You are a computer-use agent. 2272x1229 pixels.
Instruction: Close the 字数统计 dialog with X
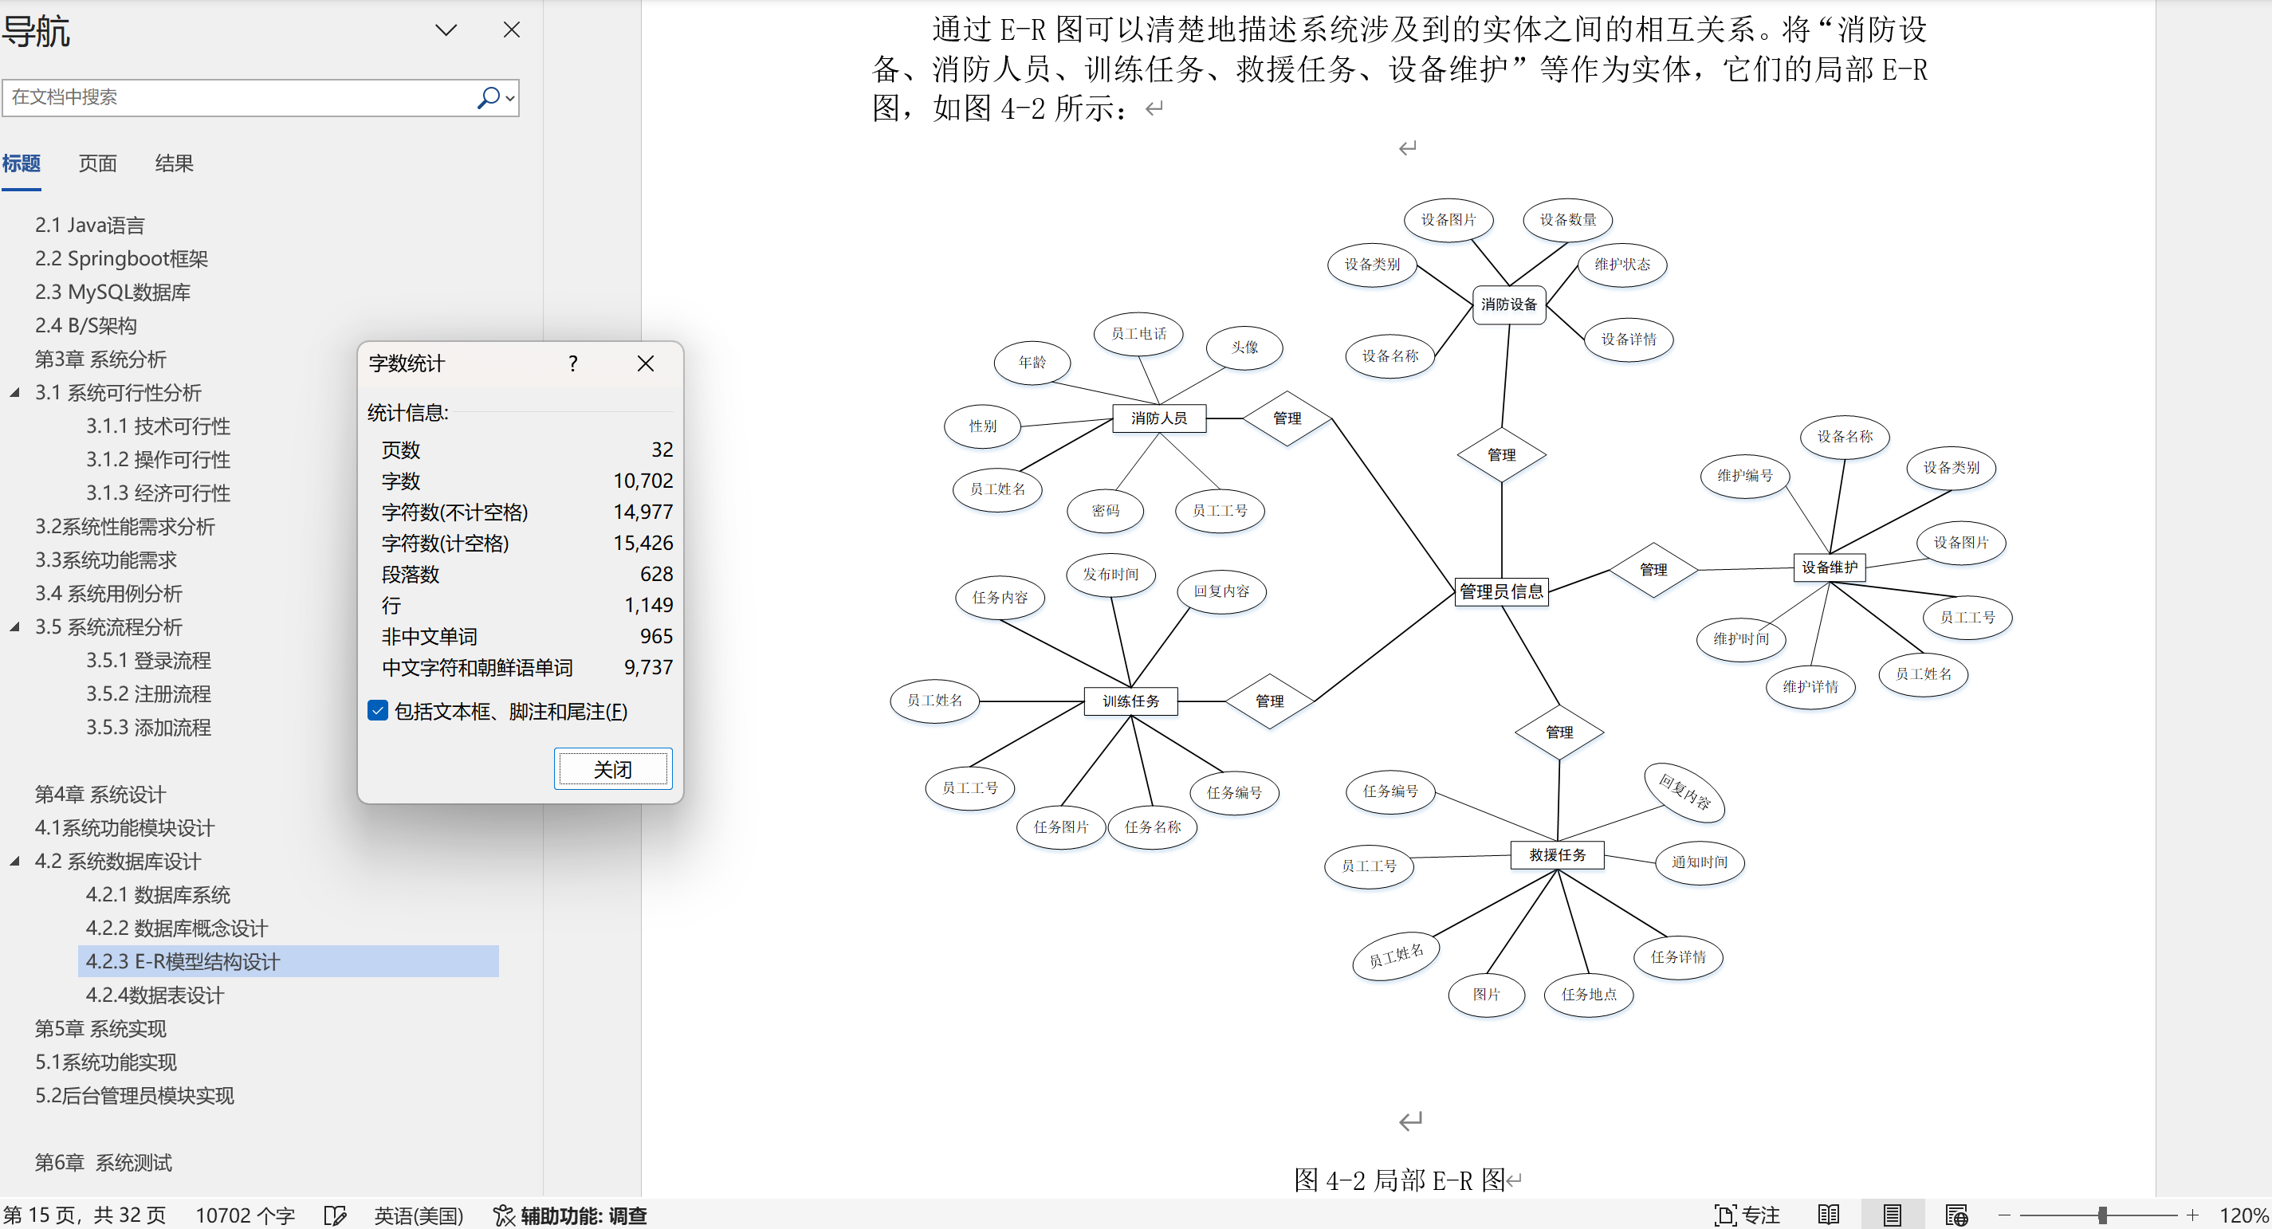646,363
